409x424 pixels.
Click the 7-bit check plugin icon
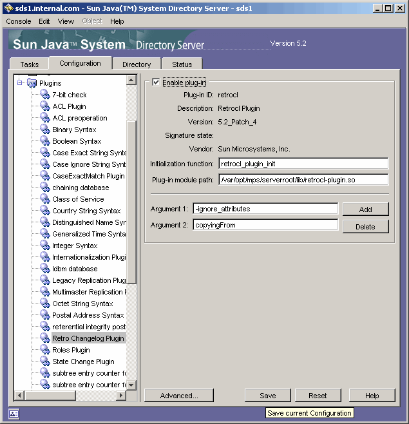click(44, 95)
